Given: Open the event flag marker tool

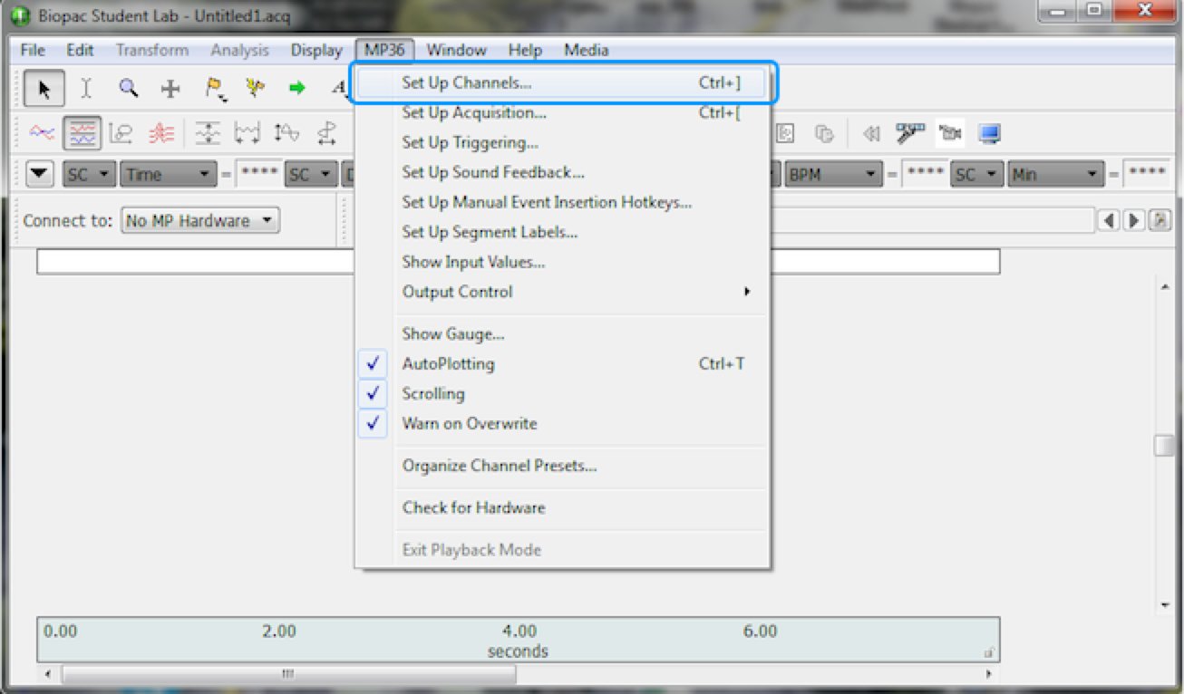Looking at the screenshot, I should (215, 88).
